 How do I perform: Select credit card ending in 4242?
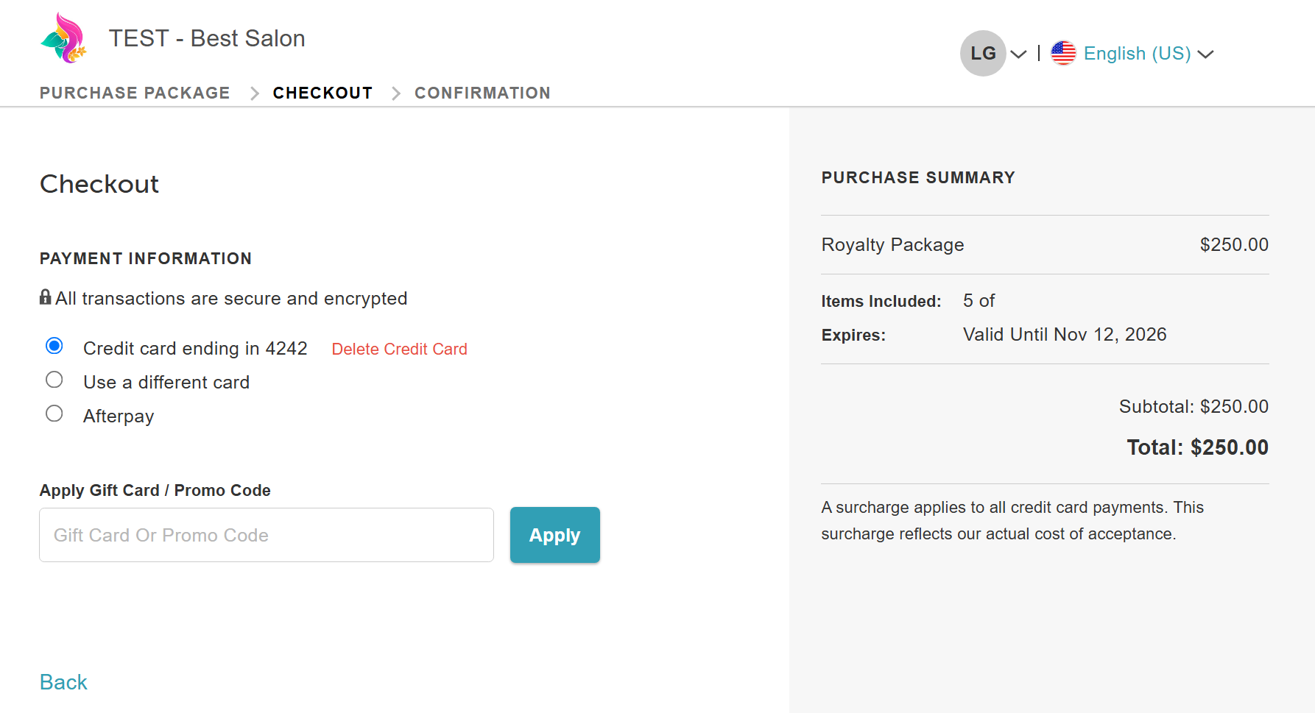(54, 346)
